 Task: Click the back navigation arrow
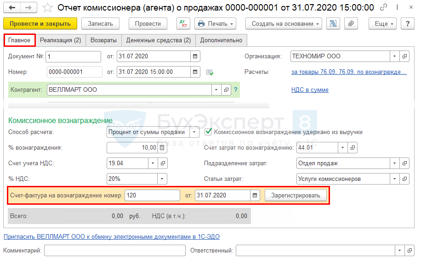coord(12,7)
